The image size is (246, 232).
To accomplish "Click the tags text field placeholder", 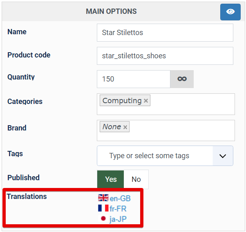I will (149, 156).
